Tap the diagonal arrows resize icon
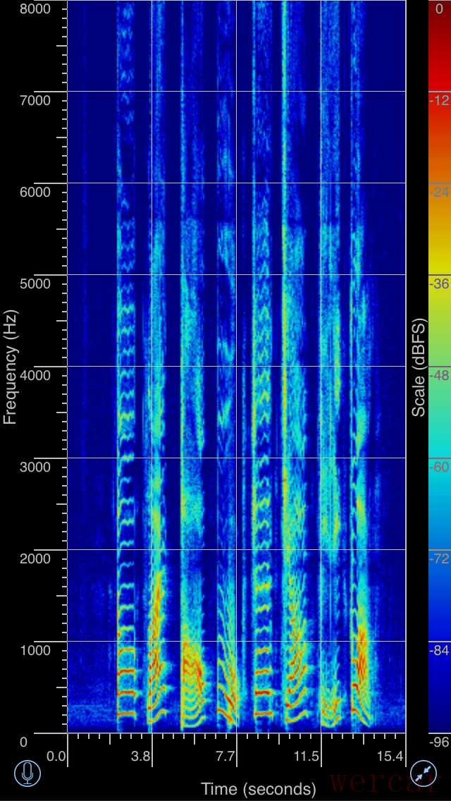The width and height of the screenshot is (451, 801). (424, 774)
